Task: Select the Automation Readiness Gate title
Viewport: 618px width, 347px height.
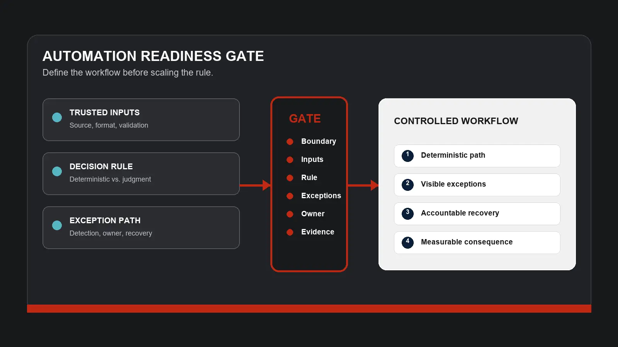Action: point(153,56)
